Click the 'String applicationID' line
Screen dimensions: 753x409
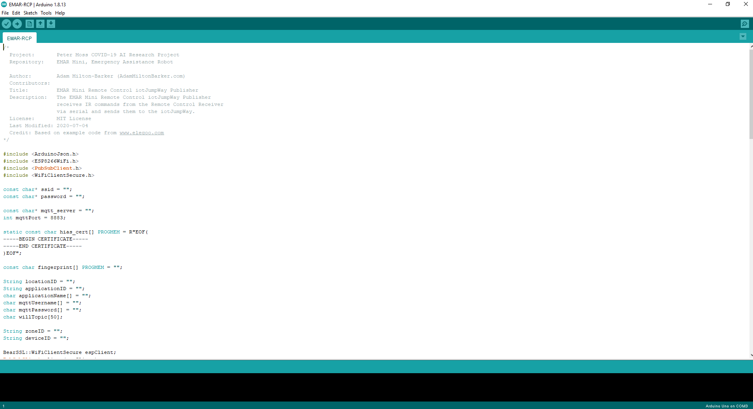[44, 289]
